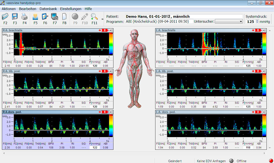Image resolution: width=274 pixels, height=163 pixels.
Task: Click the save floppy disk icon (F3)
Action: pos(15,17)
